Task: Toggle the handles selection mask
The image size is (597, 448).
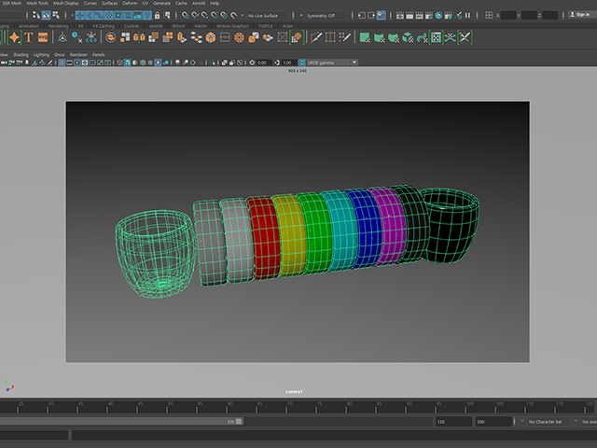Action: [80, 15]
